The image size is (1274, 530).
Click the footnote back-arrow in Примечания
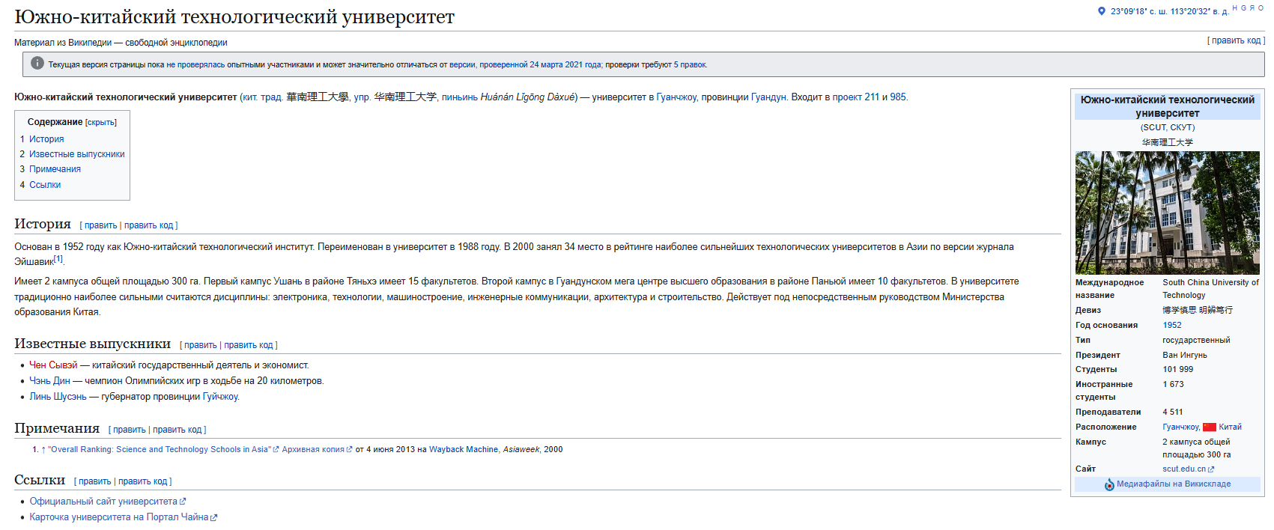pos(43,450)
